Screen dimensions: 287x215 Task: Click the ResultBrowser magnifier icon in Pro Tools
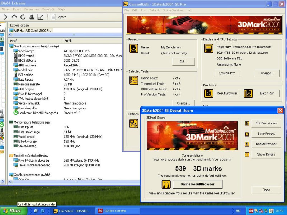pyautogui.click(x=209, y=94)
